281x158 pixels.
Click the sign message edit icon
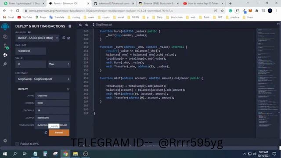point(68,38)
